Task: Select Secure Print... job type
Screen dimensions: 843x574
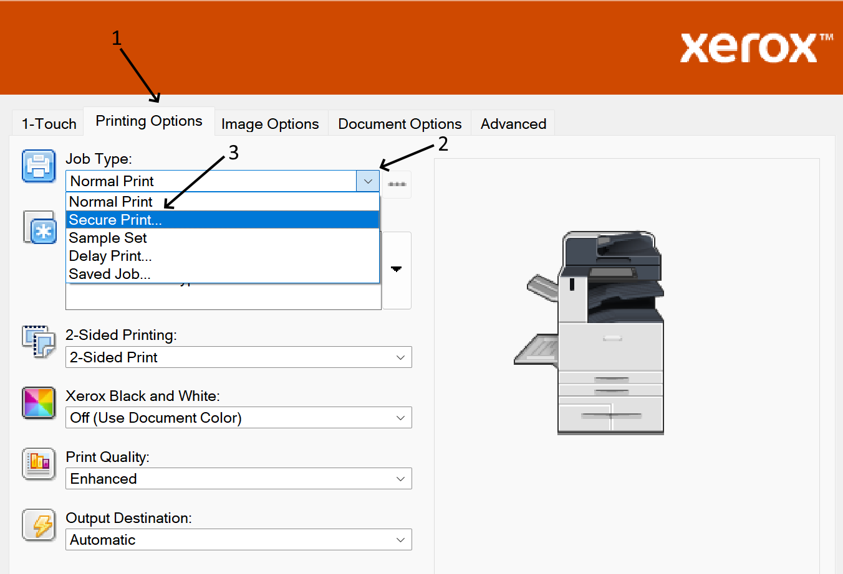Action: click(223, 220)
